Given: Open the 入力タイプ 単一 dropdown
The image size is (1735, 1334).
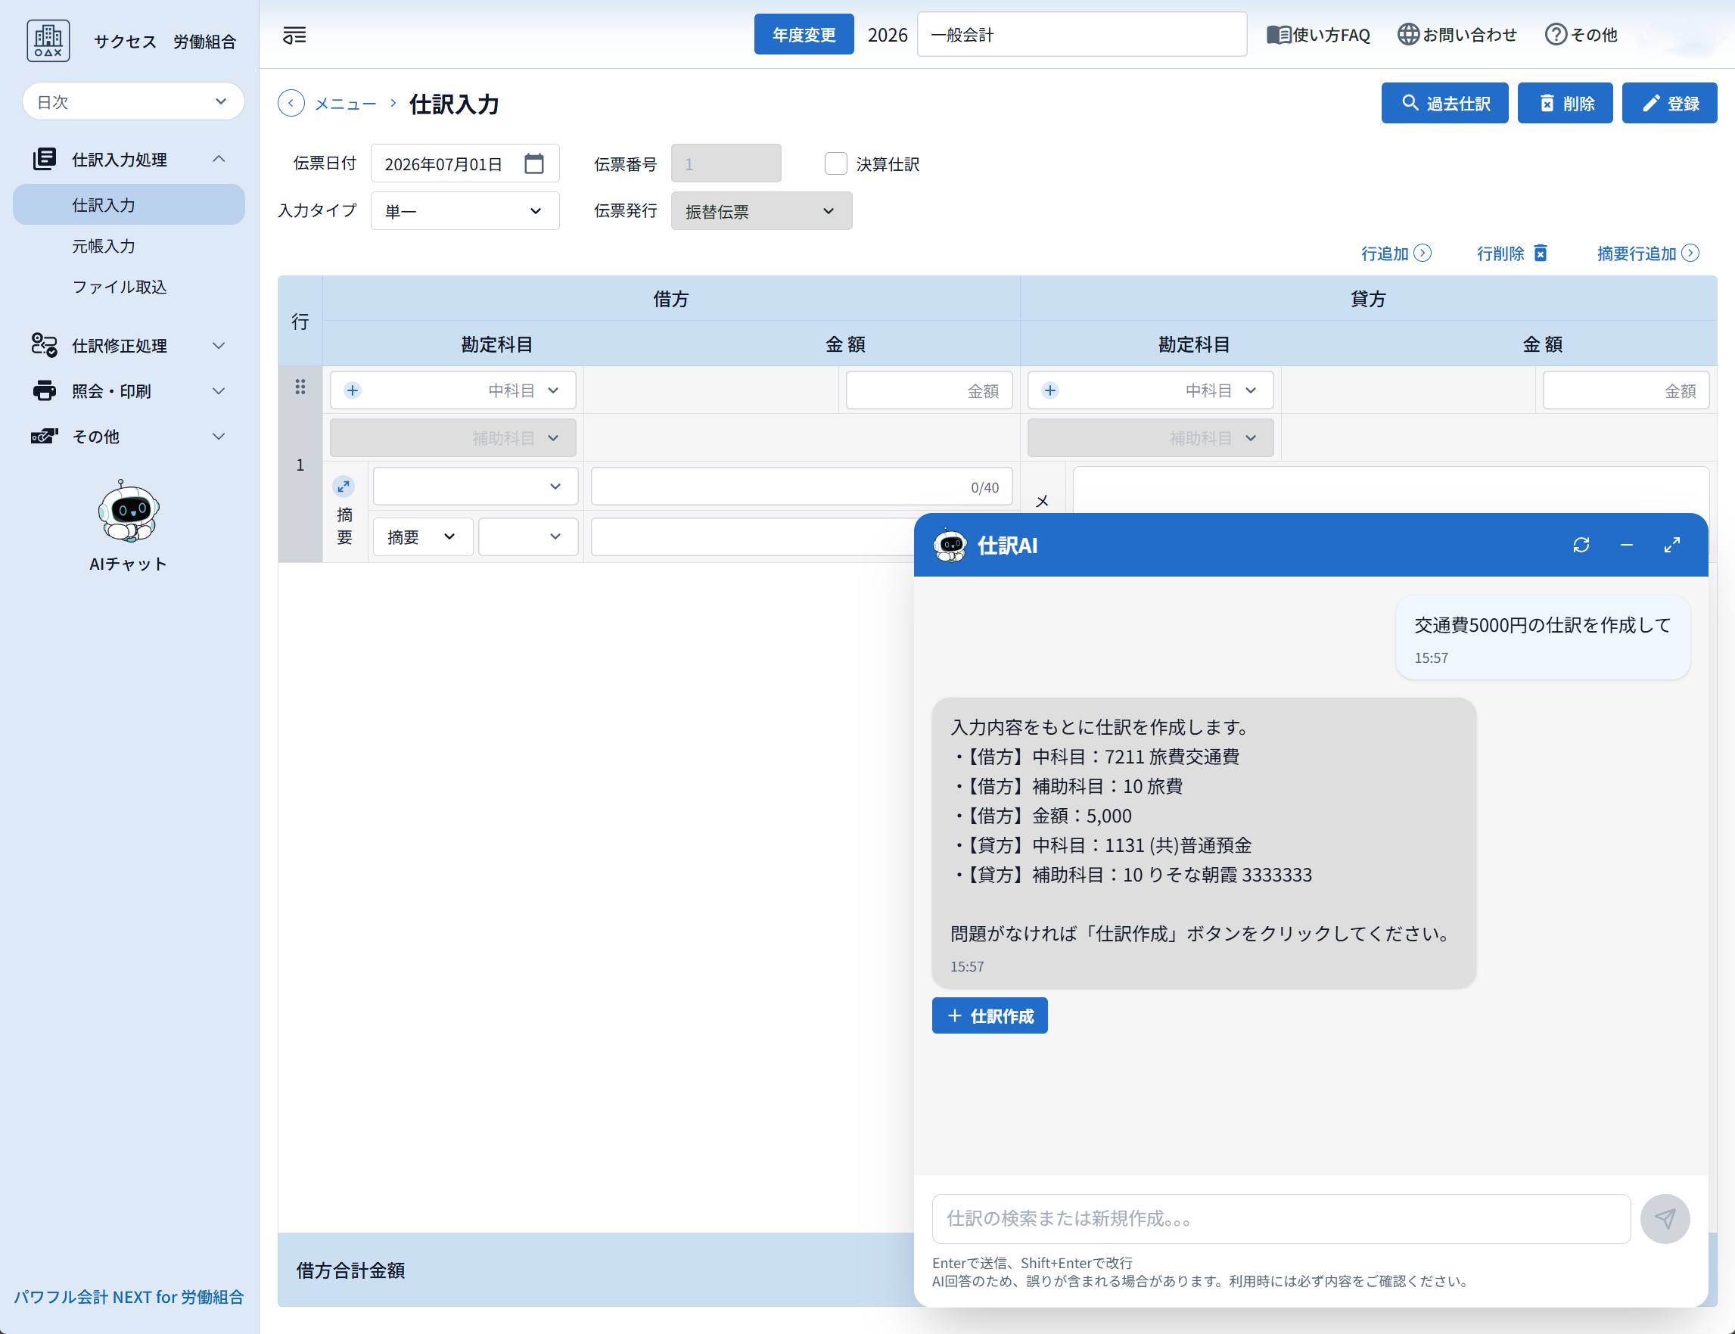Looking at the screenshot, I should pos(465,210).
